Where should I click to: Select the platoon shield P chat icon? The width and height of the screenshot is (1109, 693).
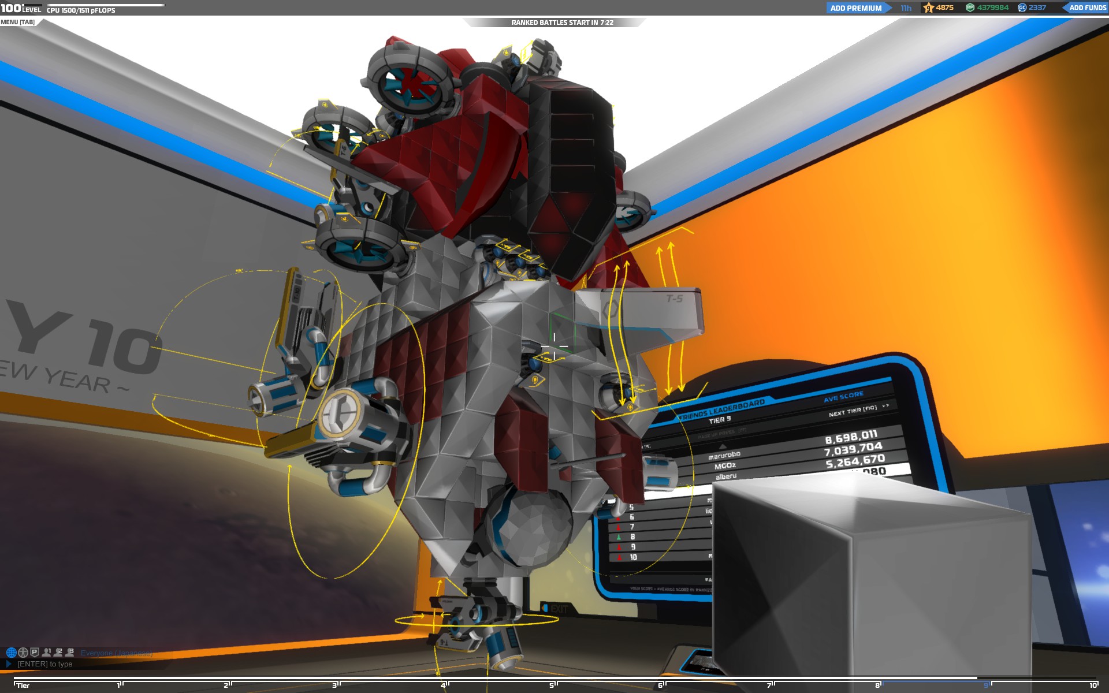tap(35, 653)
